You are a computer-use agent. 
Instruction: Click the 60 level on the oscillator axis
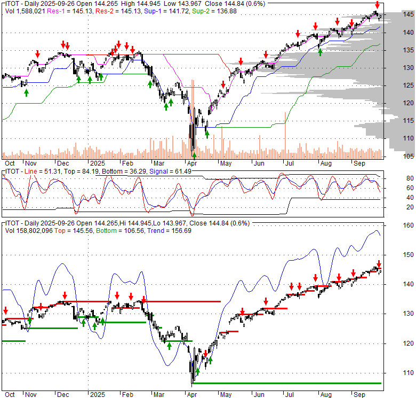410,188
